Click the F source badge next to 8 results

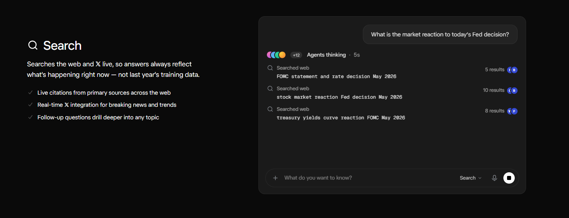514,111
